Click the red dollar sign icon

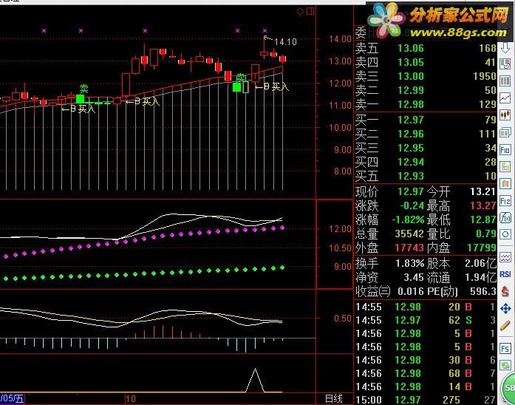coord(505,291)
